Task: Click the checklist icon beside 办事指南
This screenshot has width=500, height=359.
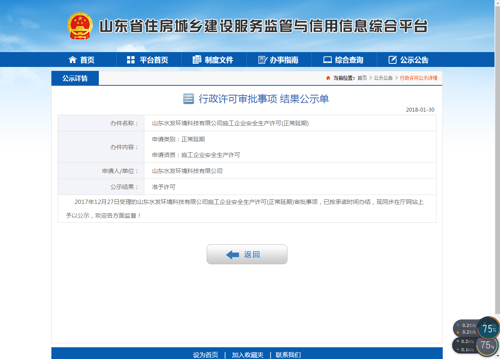Action: click(262, 60)
